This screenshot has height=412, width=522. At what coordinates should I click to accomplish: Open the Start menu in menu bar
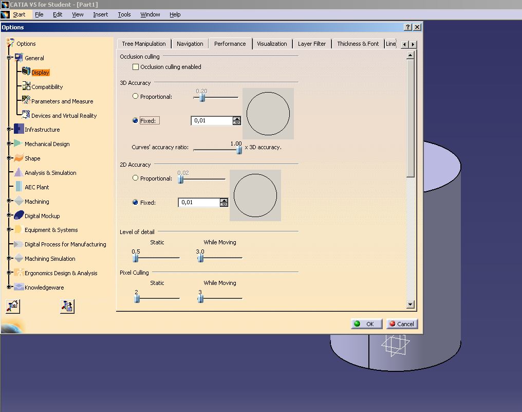[19, 14]
